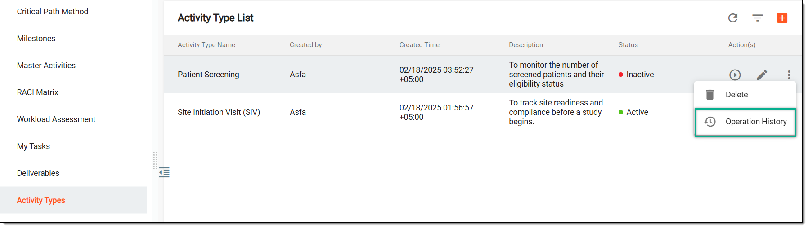Click the Created Time column header
The image size is (808, 228).
click(419, 45)
